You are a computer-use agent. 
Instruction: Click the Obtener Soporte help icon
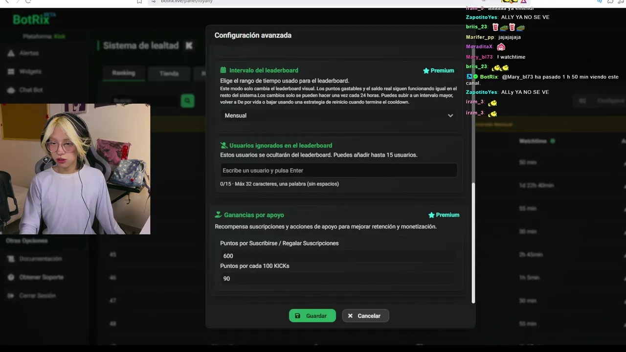pyautogui.click(x=11, y=277)
